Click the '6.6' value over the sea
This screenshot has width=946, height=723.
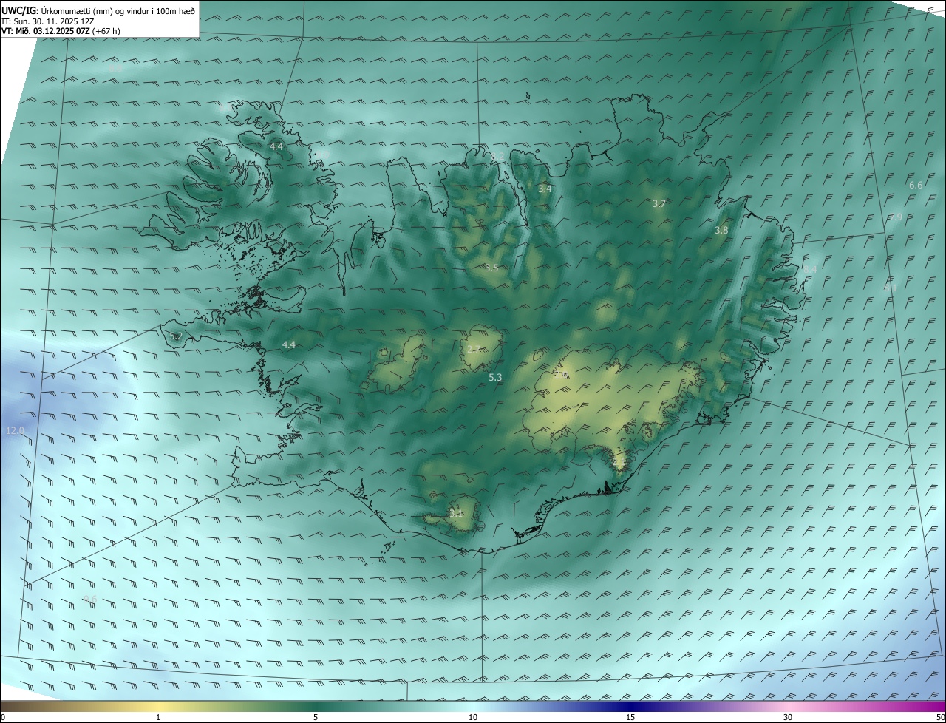(x=916, y=186)
